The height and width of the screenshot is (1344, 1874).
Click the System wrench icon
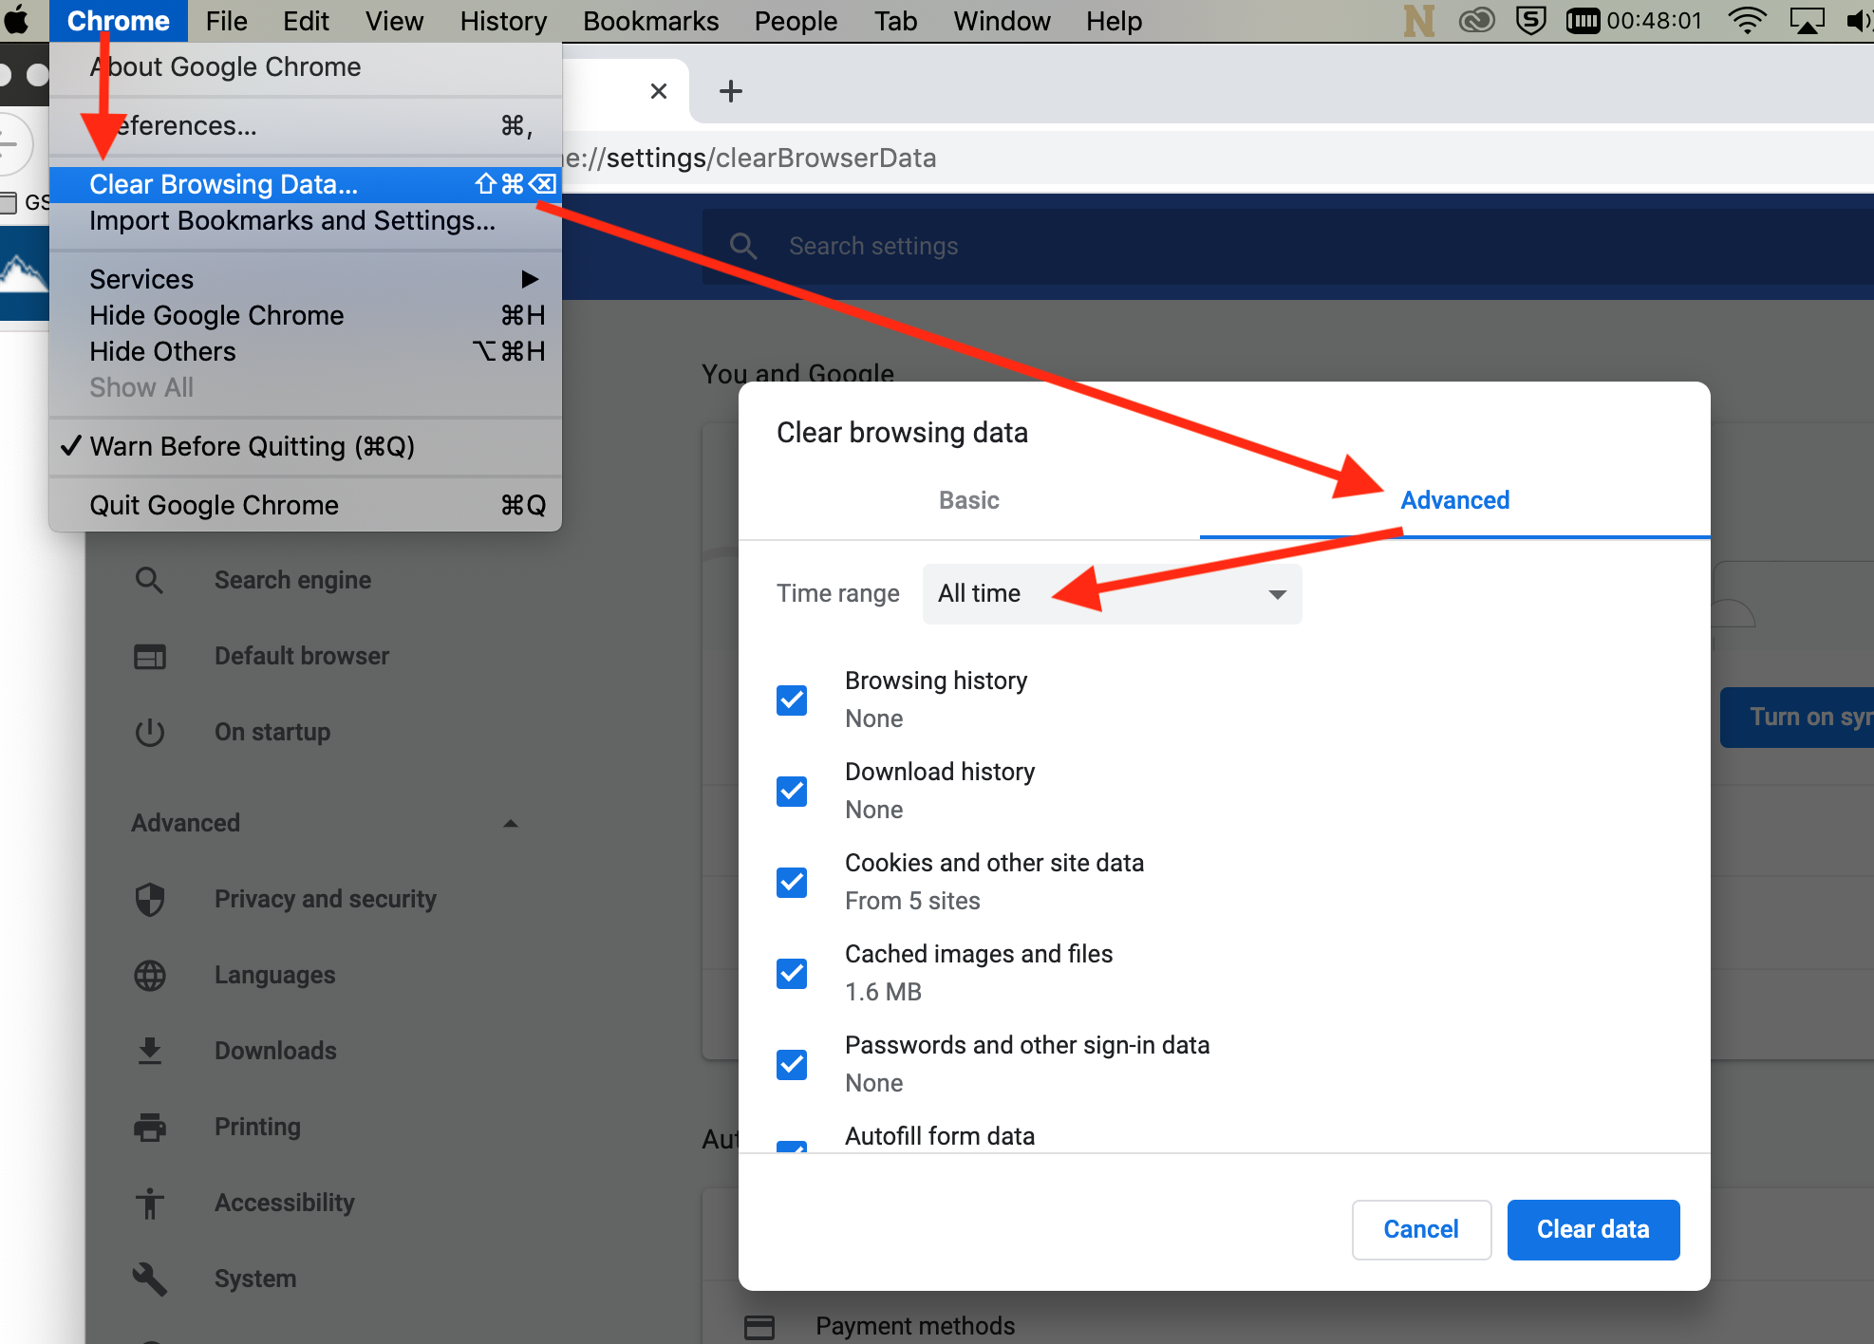tap(149, 1279)
